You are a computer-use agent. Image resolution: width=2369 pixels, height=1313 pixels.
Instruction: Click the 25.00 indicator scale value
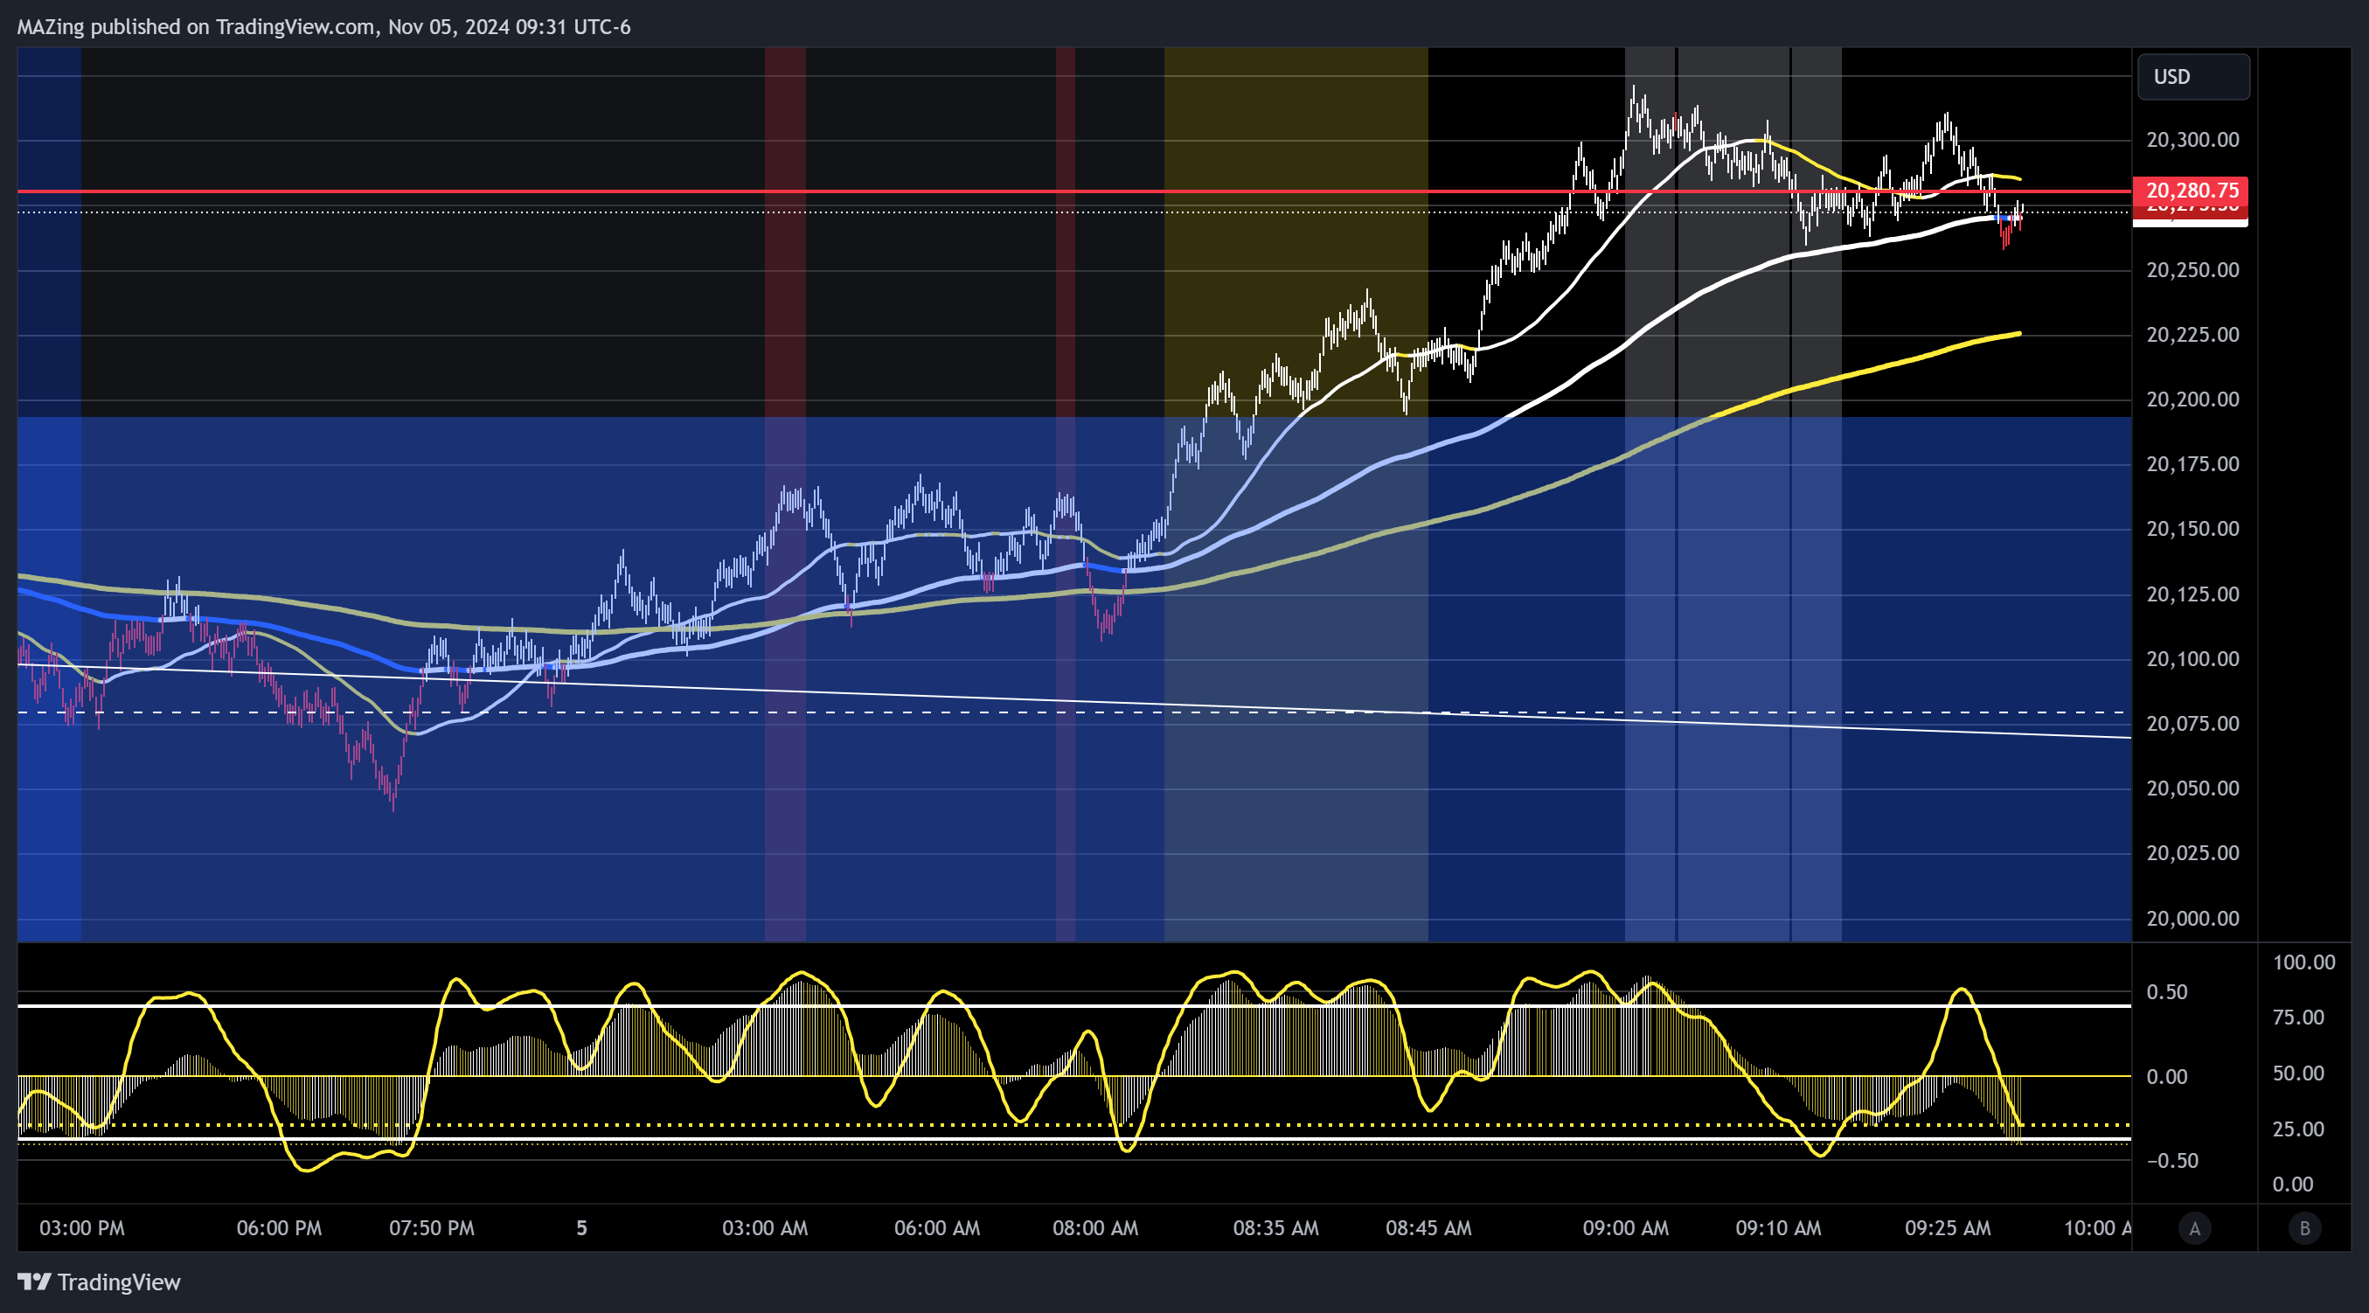2298,1129
